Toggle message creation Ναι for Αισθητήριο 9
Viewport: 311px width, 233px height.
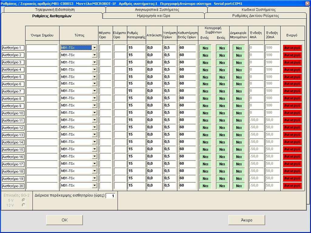(x=239, y=106)
